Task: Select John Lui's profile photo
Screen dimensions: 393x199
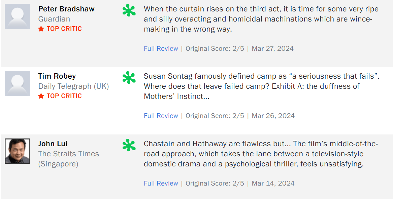Action: (x=17, y=151)
